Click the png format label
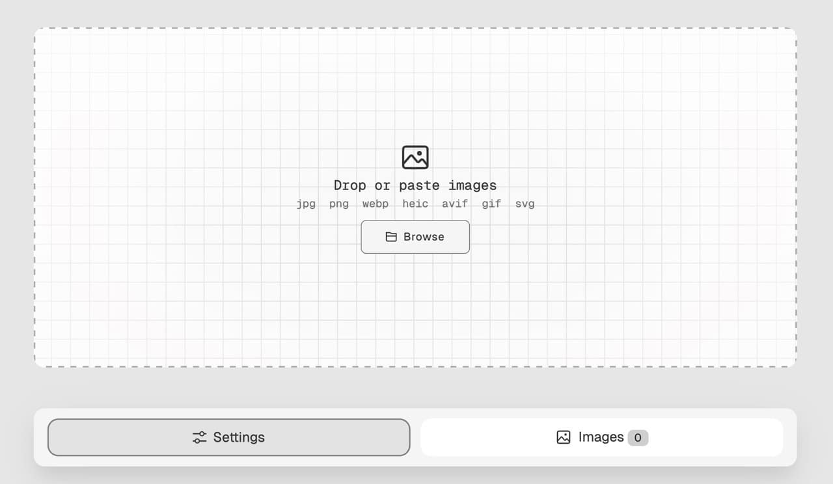The image size is (833, 484). 339,204
